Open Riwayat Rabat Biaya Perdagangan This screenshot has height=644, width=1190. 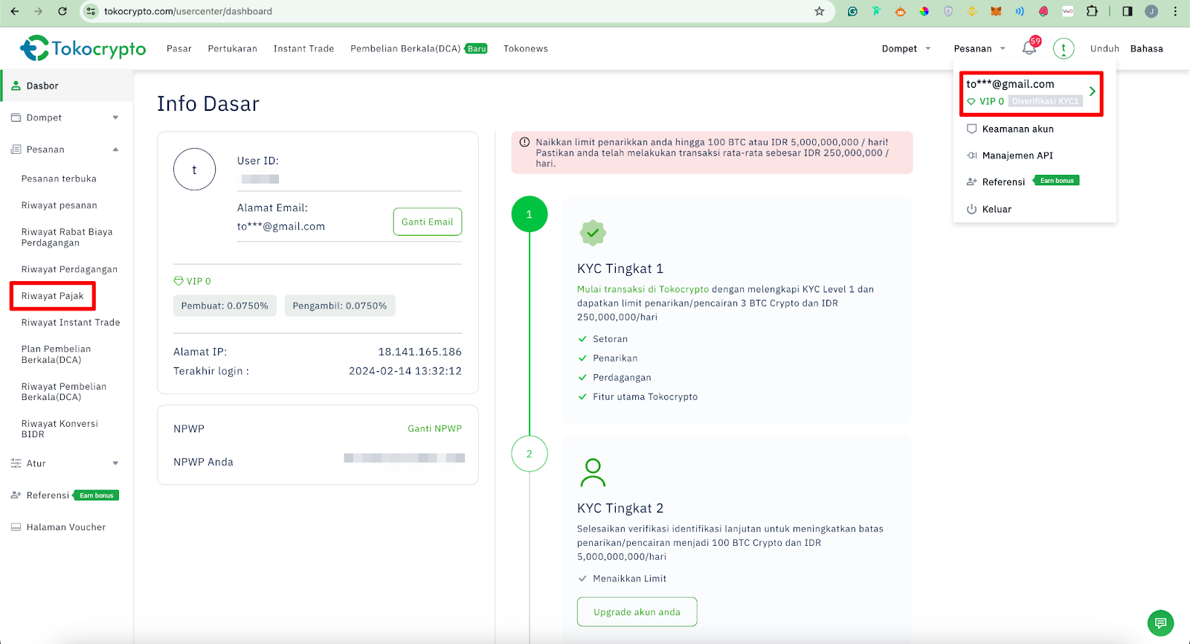(67, 237)
